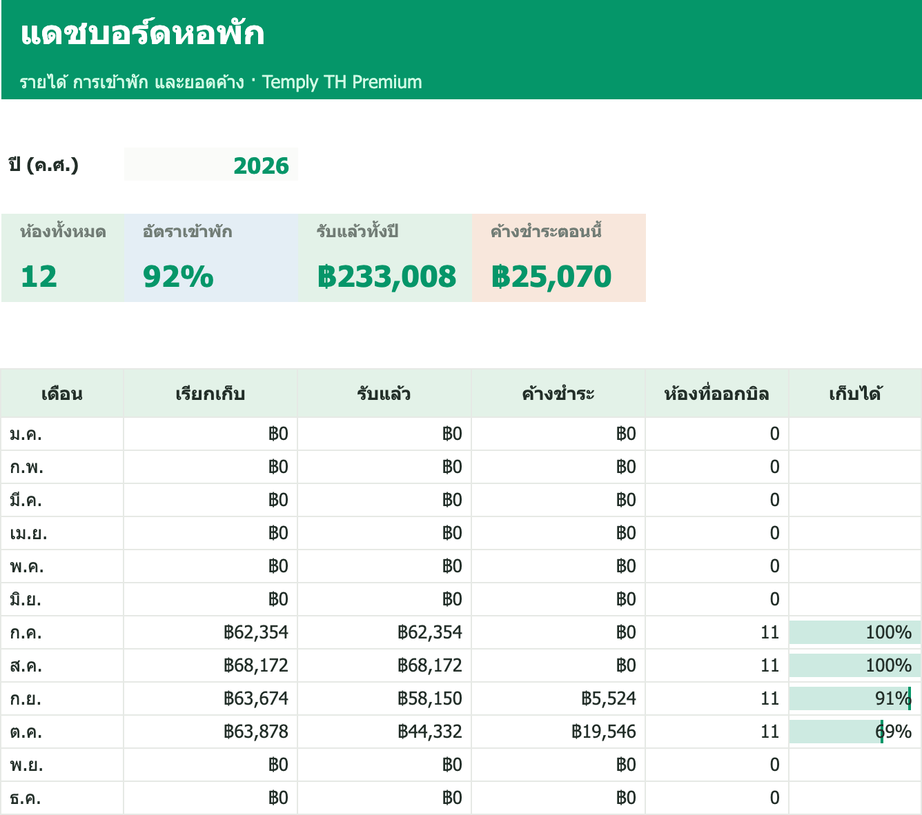Viewport: 922px width, 815px height.
Task: Click the ฿68,172 billed amount for ส.ค.
Action: pos(256,665)
